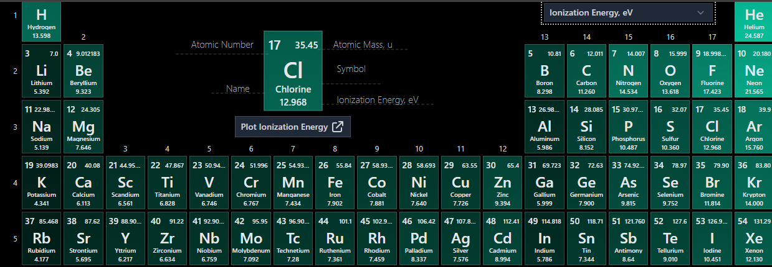
Task: Select the Nitrogen tile
Action: (628, 71)
